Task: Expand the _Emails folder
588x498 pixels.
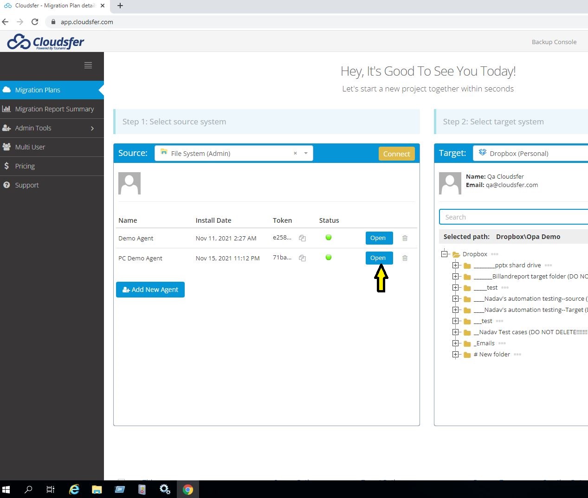Action: click(x=455, y=343)
